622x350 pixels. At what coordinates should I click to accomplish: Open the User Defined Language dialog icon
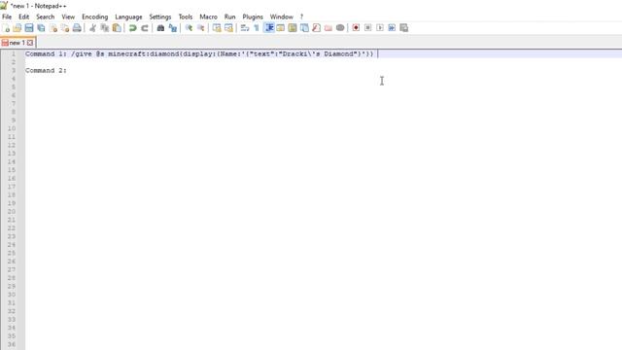pos(281,28)
